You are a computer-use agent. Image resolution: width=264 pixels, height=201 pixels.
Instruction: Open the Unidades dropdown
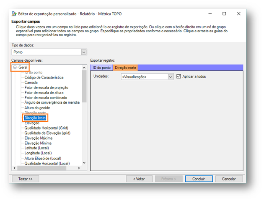[x=171, y=77]
